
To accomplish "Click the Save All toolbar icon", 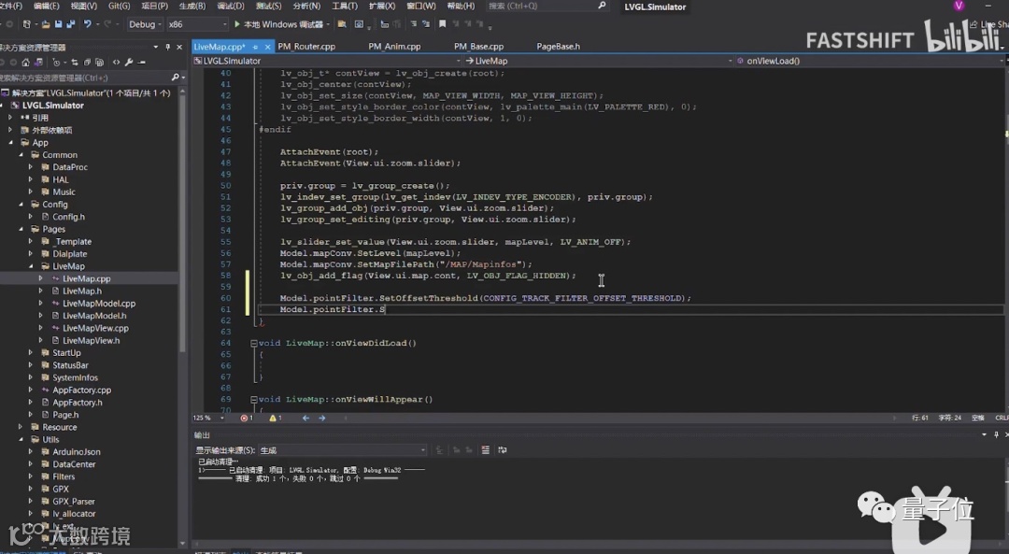I will pos(70,24).
